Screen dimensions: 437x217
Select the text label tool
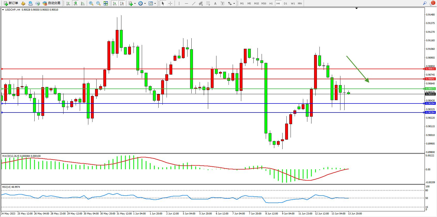tap(222, 3)
